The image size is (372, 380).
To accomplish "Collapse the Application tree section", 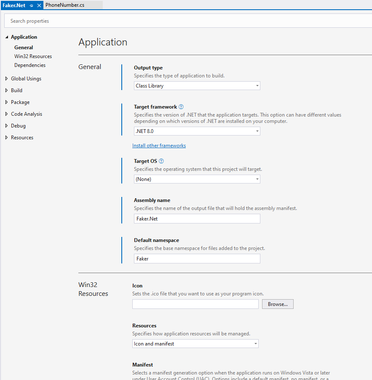I will pos(7,37).
